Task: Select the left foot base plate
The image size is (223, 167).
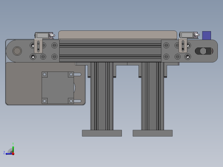Action: [102, 133]
